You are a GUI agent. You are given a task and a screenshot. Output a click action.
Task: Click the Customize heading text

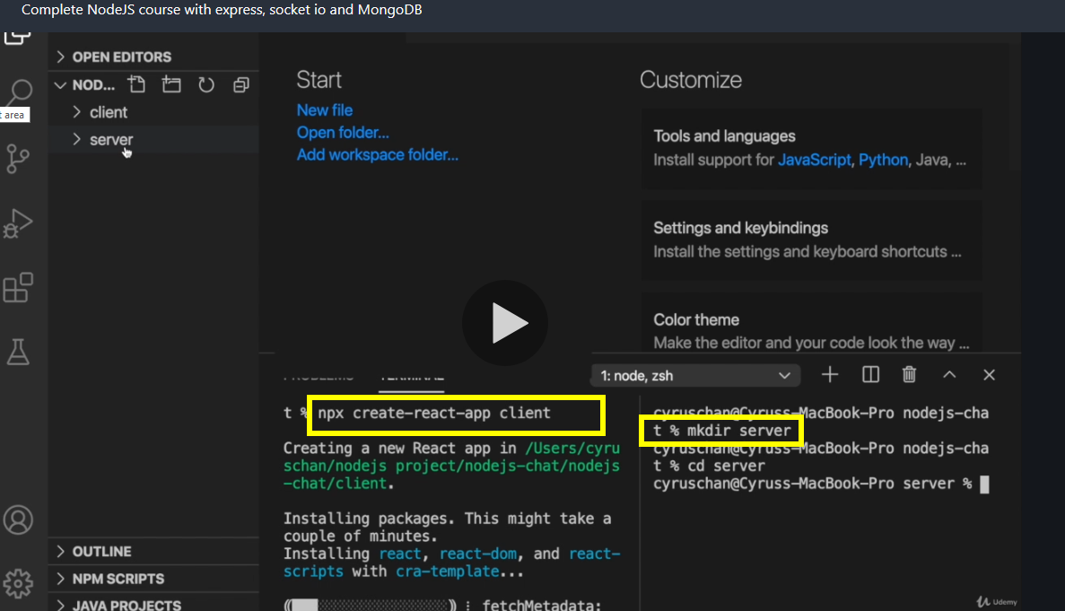pos(691,80)
